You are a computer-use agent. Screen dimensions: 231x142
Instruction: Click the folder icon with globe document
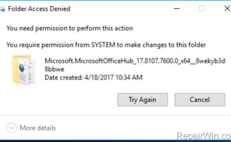coord(24,70)
